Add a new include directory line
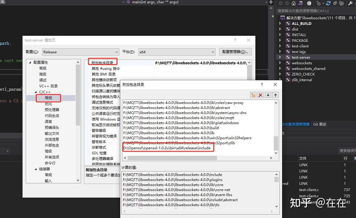 tap(253, 94)
